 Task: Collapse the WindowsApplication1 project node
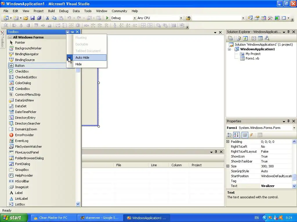[229, 49]
